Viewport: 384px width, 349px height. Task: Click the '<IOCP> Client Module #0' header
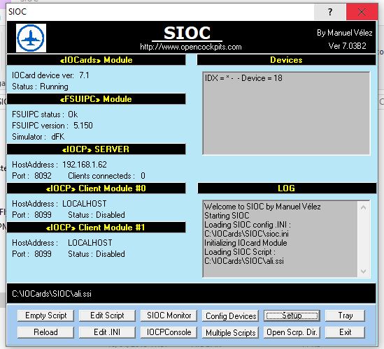[97, 188]
